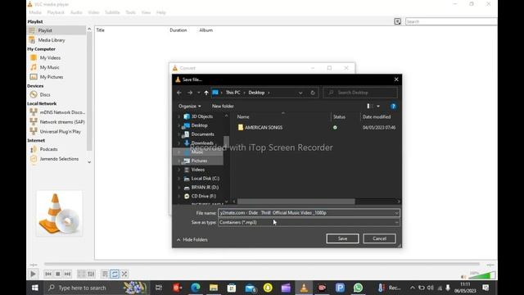Open the Help menu in VLC
This screenshot has height=295, width=524.
[161, 12]
